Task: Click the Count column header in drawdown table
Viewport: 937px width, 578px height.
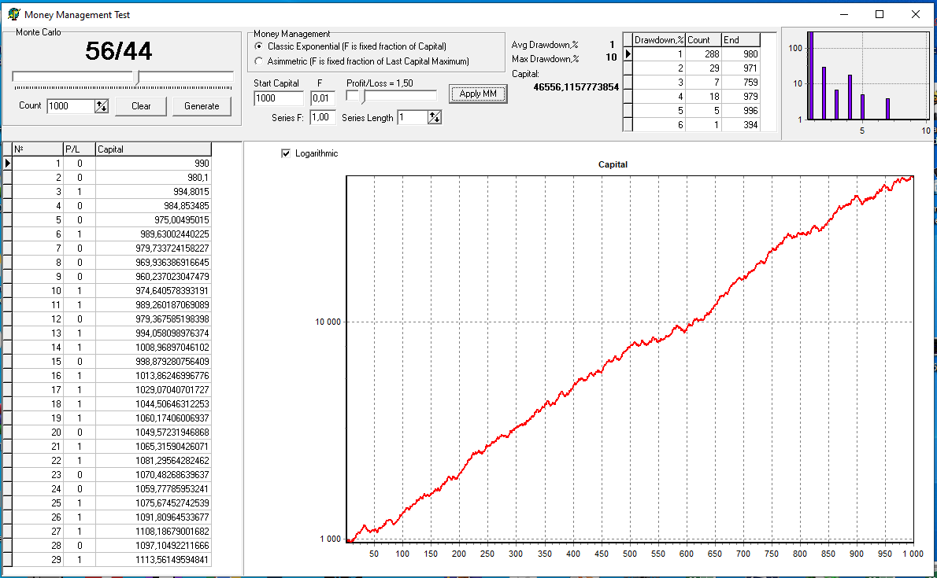Action: (x=703, y=40)
